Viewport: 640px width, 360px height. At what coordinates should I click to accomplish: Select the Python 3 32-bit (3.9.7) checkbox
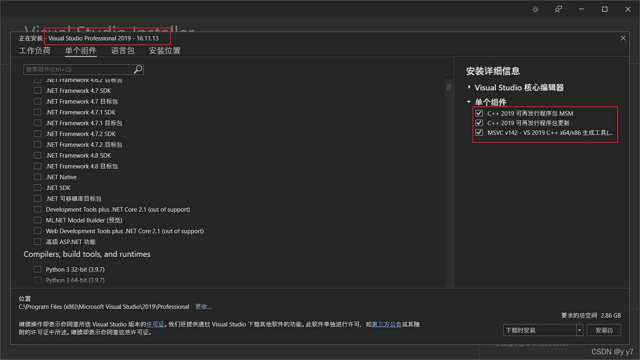(38, 269)
